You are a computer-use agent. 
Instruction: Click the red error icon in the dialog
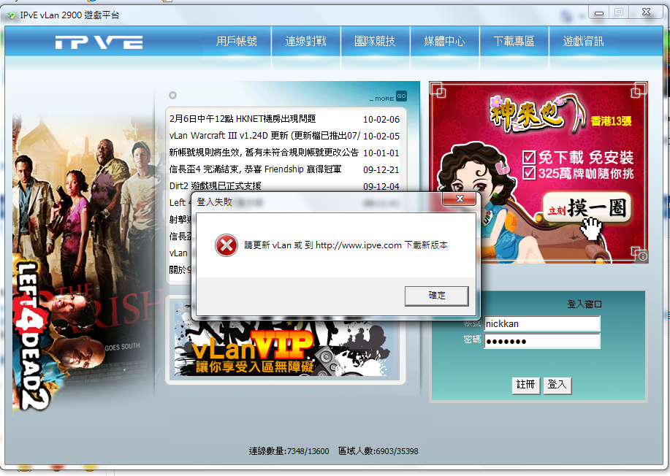[226, 245]
